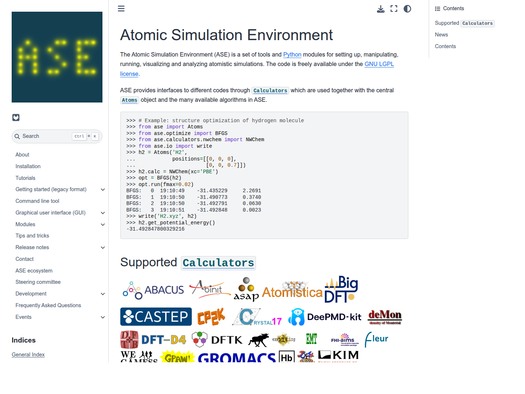Open the Tutorials page
Image resolution: width=525 pixels, height=394 pixels.
pos(26,178)
